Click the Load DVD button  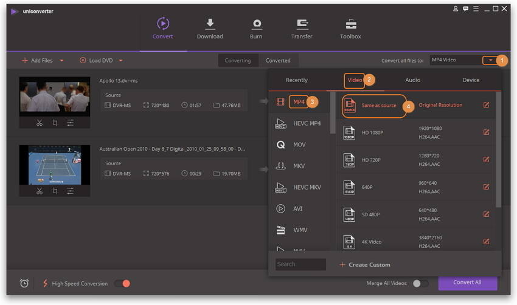coord(96,61)
